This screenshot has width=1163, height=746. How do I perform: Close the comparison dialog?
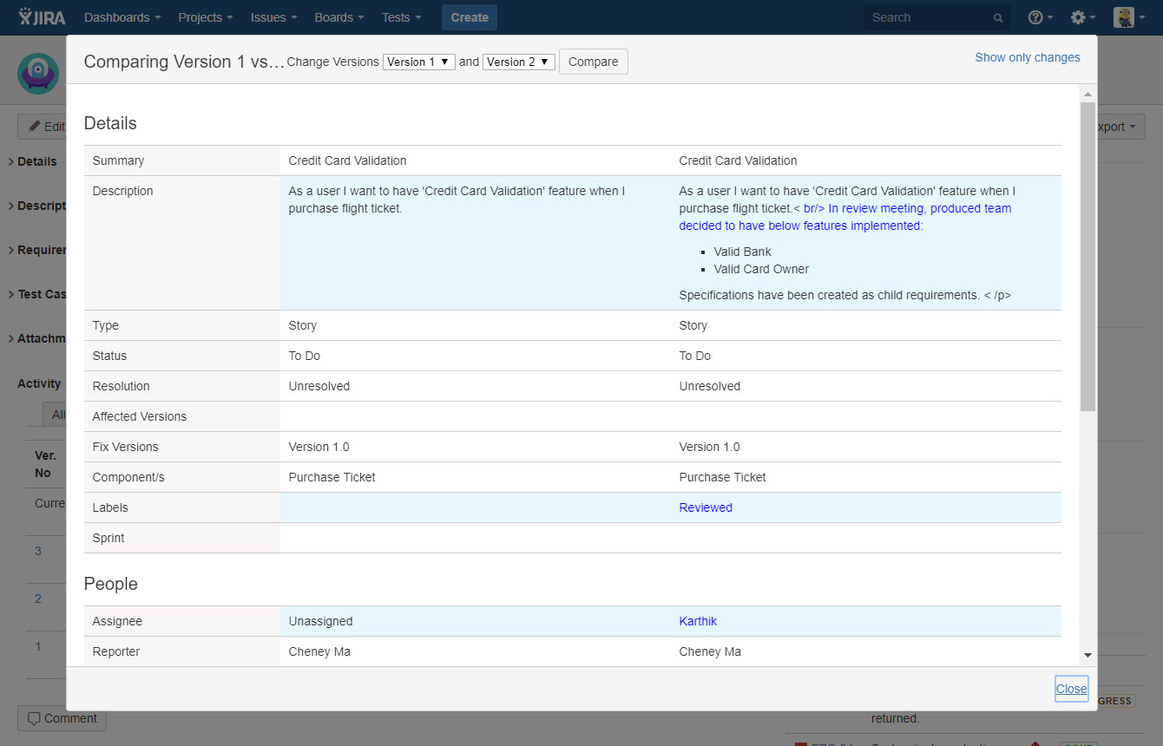[x=1071, y=689]
